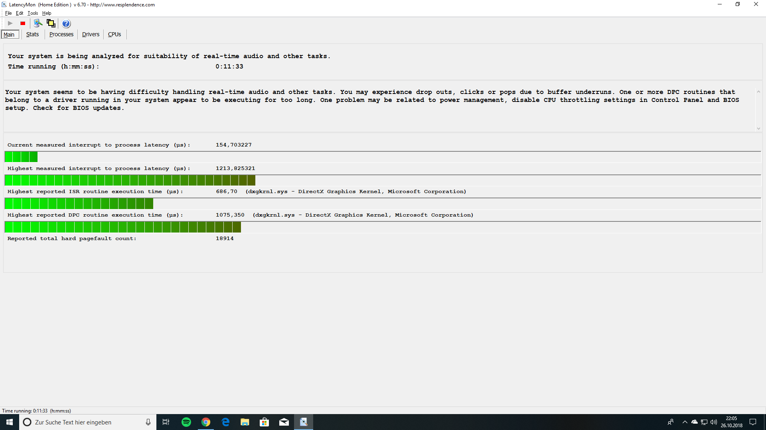The image size is (766, 430).
Task: Show hidden system tray icons chevron
Action: pyautogui.click(x=685, y=422)
